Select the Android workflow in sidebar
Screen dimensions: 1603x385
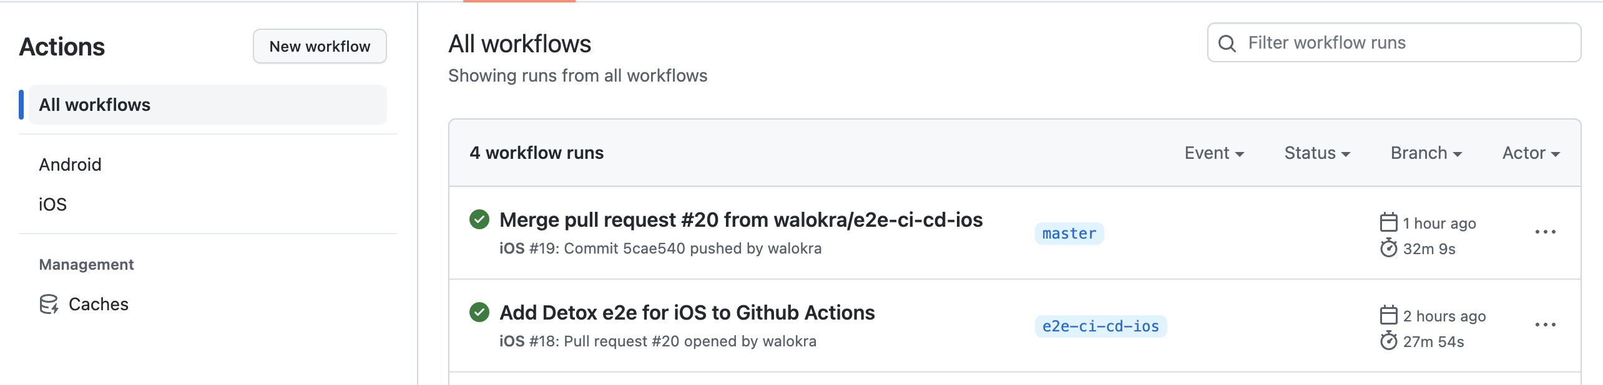(70, 164)
